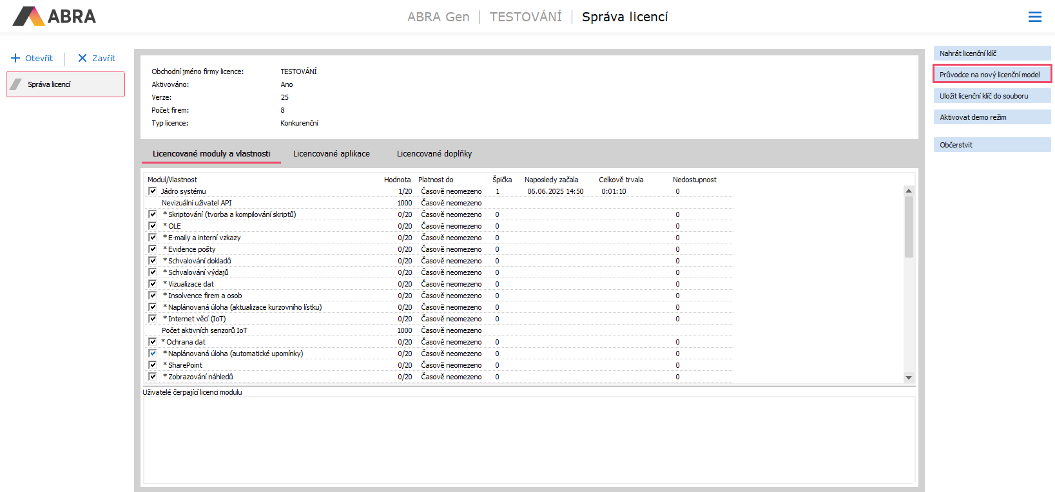Toggle Skriptování module checkbox
The width and height of the screenshot is (1055, 492).
click(153, 214)
